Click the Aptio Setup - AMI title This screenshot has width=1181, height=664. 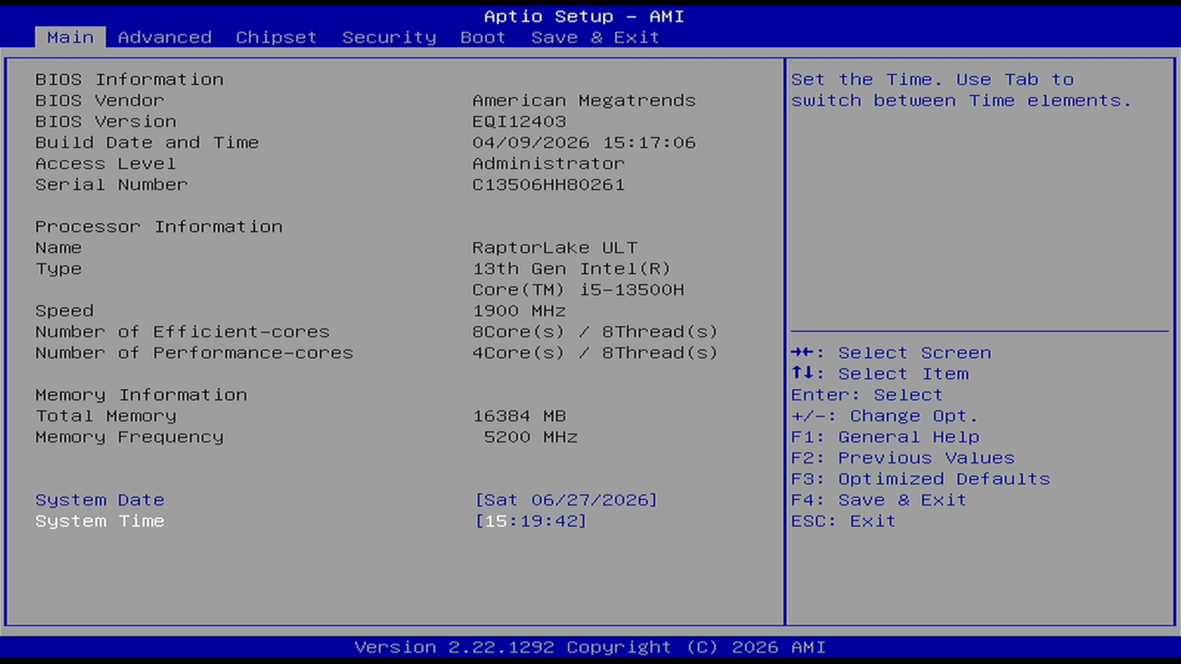(x=583, y=16)
